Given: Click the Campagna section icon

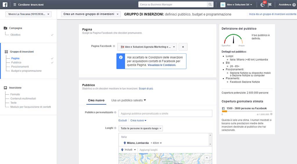Looking at the screenshot, I should [5, 28].
